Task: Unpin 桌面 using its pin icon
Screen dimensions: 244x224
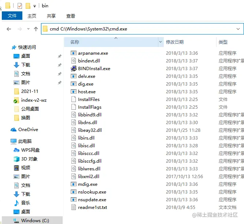Action: pos(60,56)
